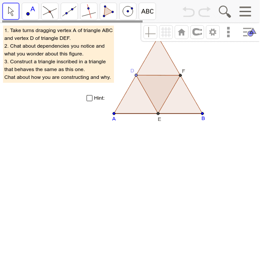The height and width of the screenshot is (260, 260).
Task: Click point D on the triangle
Action: [136, 75]
